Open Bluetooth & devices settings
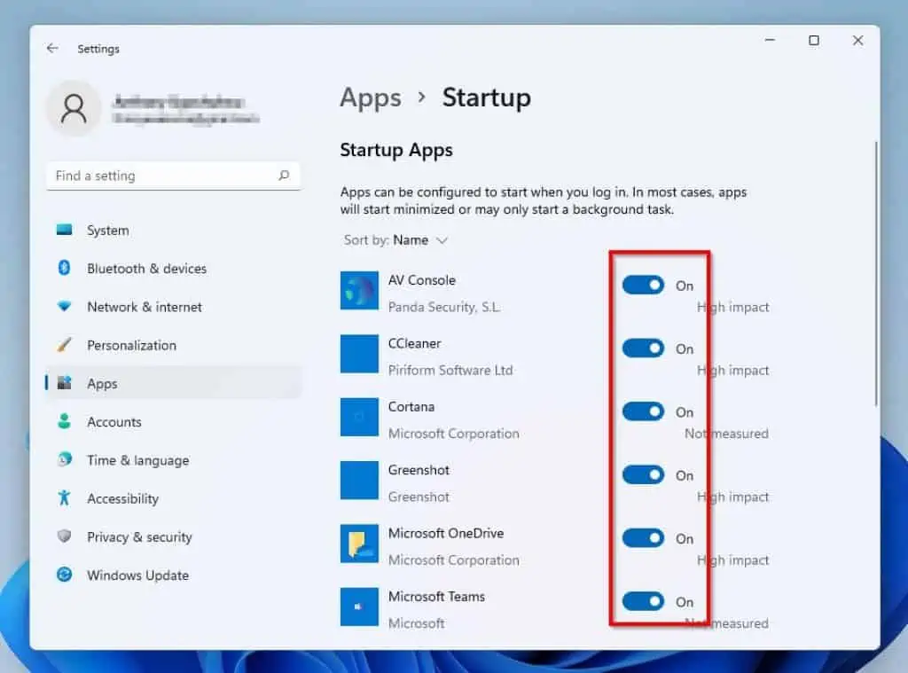Image resolution: width=908 pixels, height=673 pixels. [147, 268]
